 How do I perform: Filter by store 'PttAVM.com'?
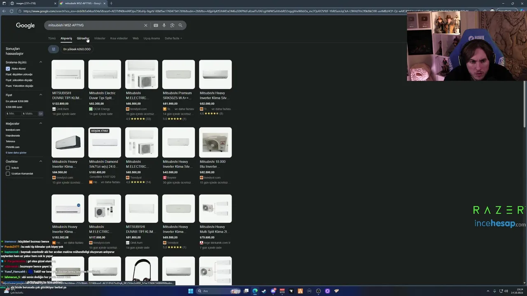point(12,147)
